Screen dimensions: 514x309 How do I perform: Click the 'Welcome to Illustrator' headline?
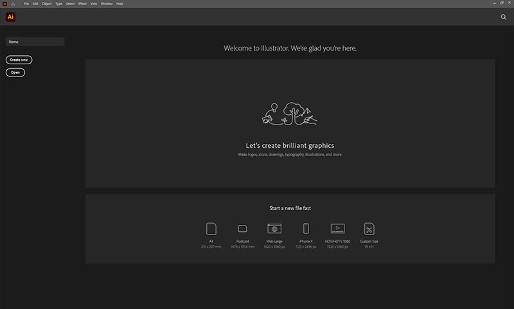[x=290, y=48]
